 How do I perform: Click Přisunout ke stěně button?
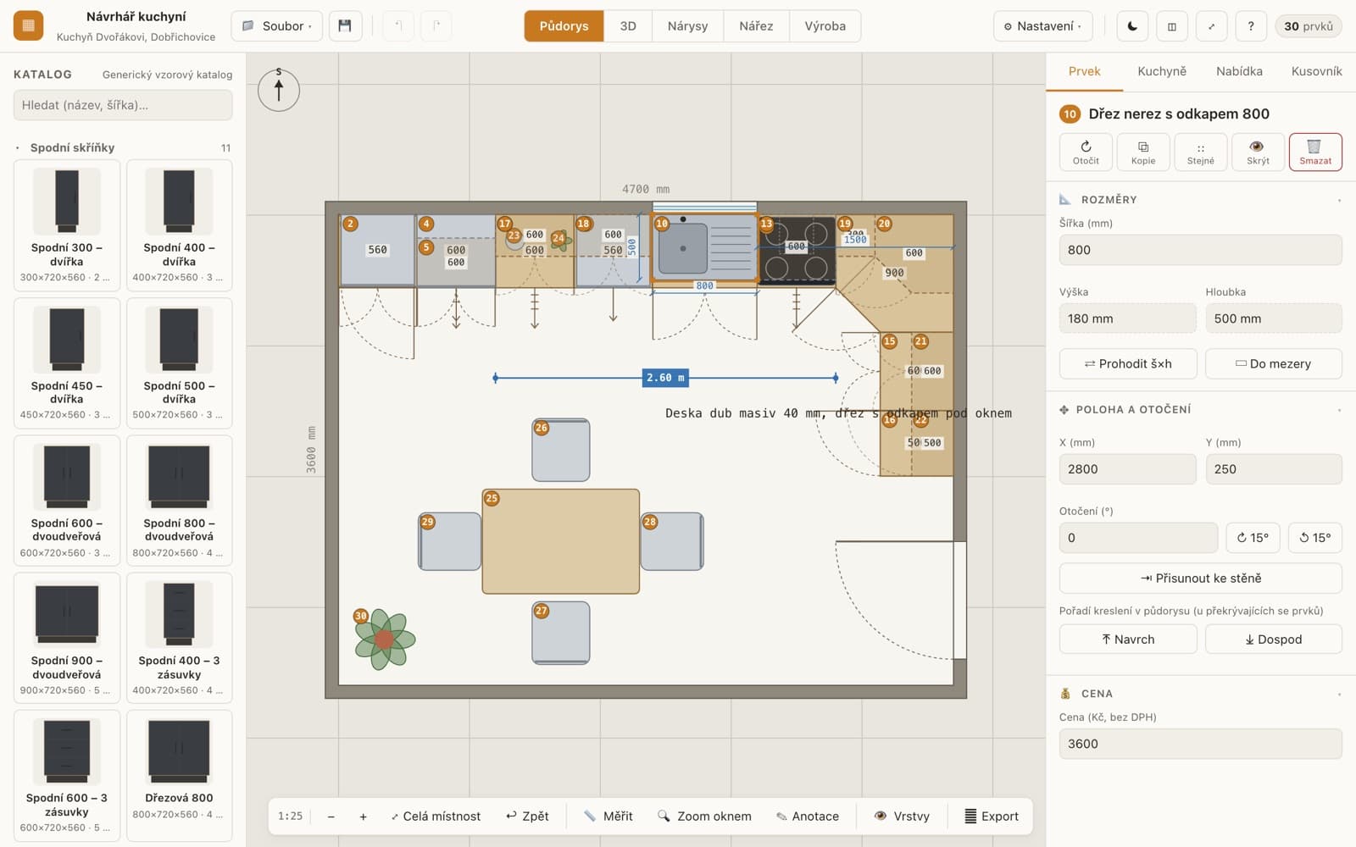[x=1200, y=579]
